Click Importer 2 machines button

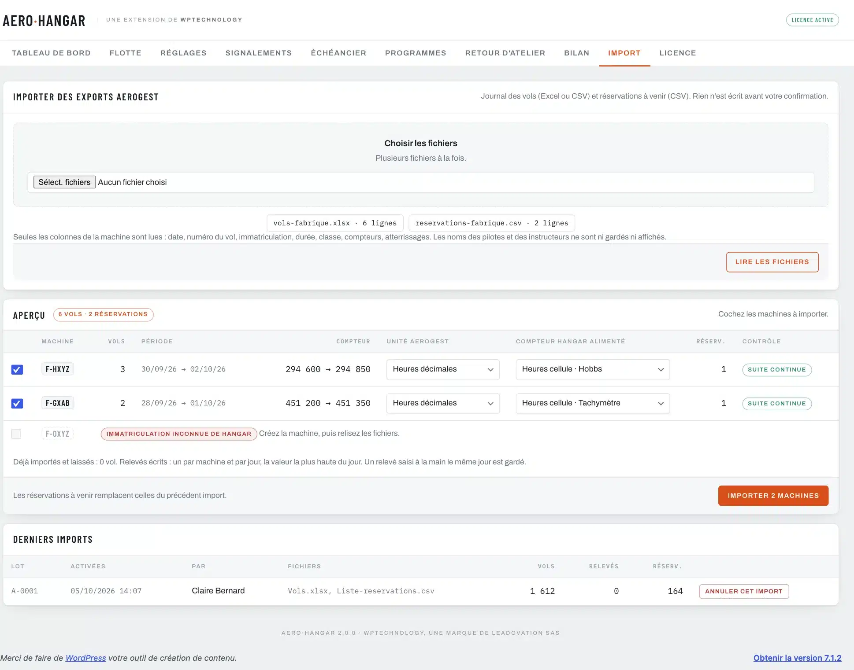point(773,496)
